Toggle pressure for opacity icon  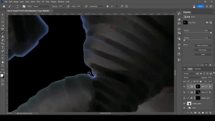pos(68,6)
